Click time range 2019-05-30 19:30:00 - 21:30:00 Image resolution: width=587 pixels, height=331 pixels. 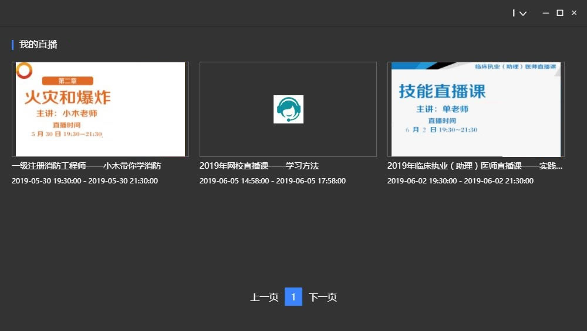tap(85, 180)
